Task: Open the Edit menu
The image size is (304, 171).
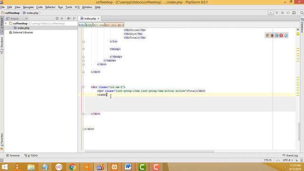Action: pyautogui.click(x=9, y=7)
